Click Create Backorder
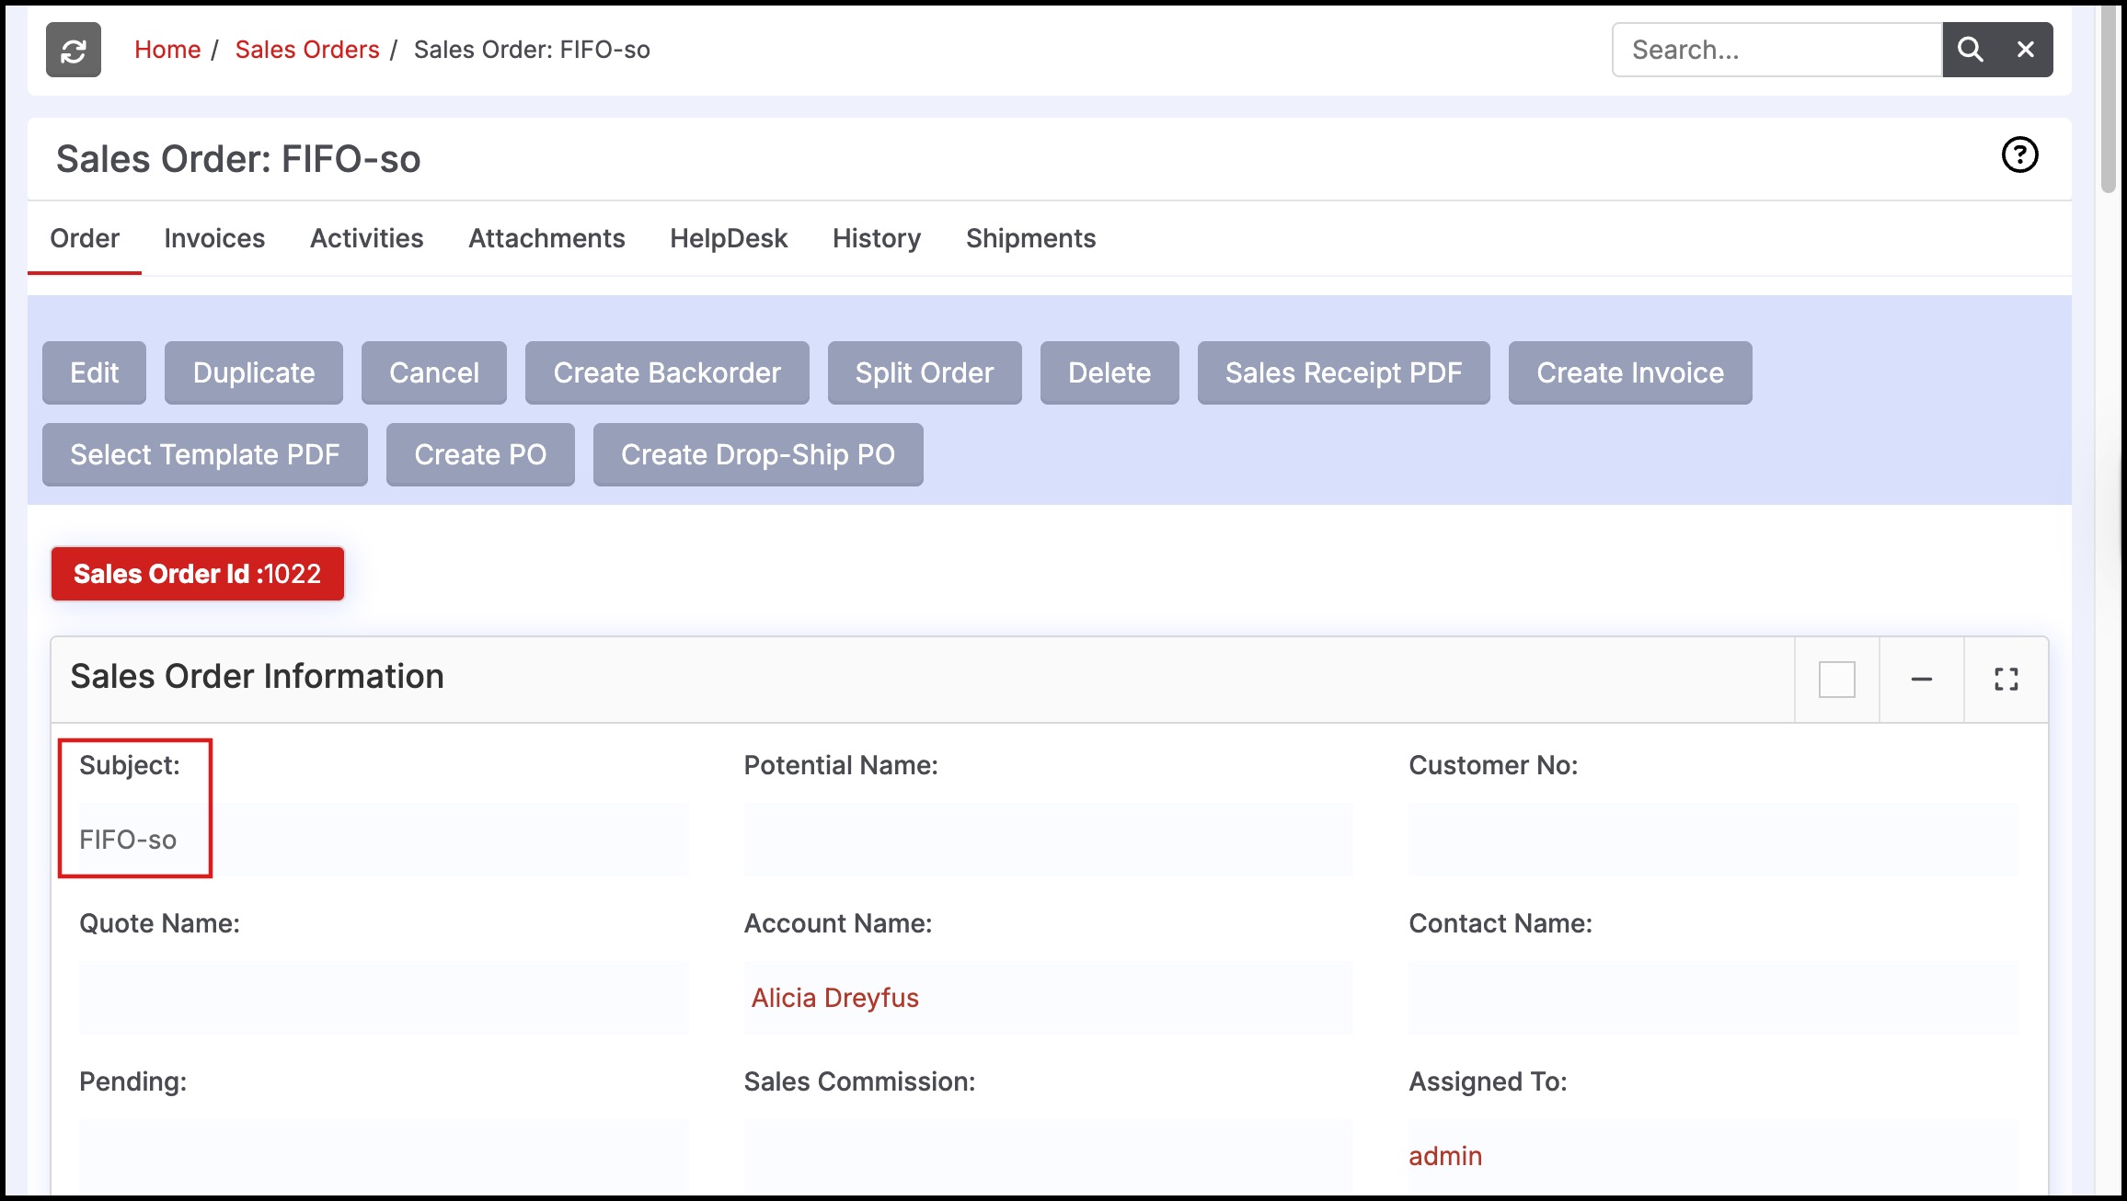The height and width of the screenshot is (1201, 2127). 667,372
